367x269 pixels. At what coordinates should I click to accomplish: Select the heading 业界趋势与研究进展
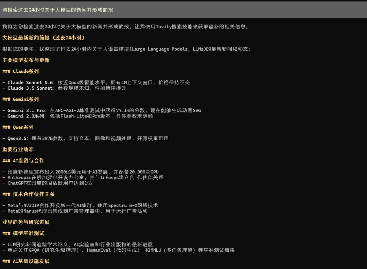click(26, 222)
